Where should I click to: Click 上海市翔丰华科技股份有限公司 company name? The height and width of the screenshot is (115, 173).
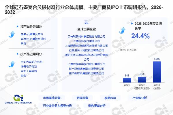(x=86, y=64)
